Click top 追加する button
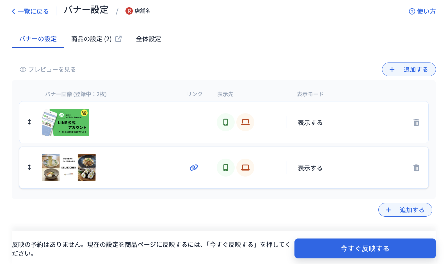This screenshot has width=448, height=264. coord(409,70)
